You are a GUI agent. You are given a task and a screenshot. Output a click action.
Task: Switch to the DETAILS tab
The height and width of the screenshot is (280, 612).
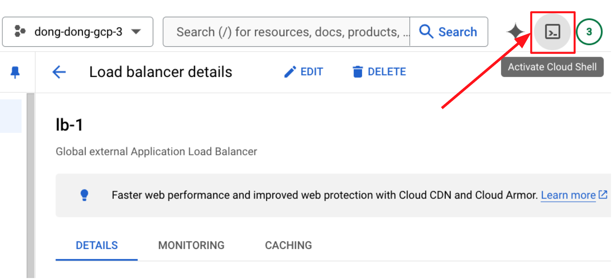point(97,245)
